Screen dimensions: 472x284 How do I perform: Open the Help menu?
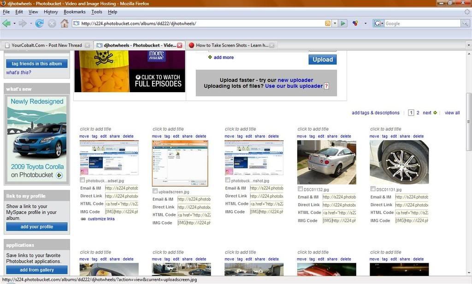click(112, 12)
